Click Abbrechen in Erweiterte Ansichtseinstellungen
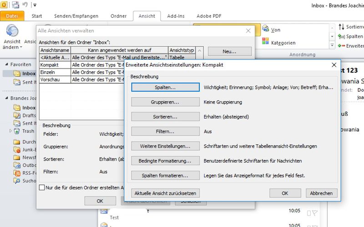The width and height of the screenshot is (364, 227). pos(321,193)
